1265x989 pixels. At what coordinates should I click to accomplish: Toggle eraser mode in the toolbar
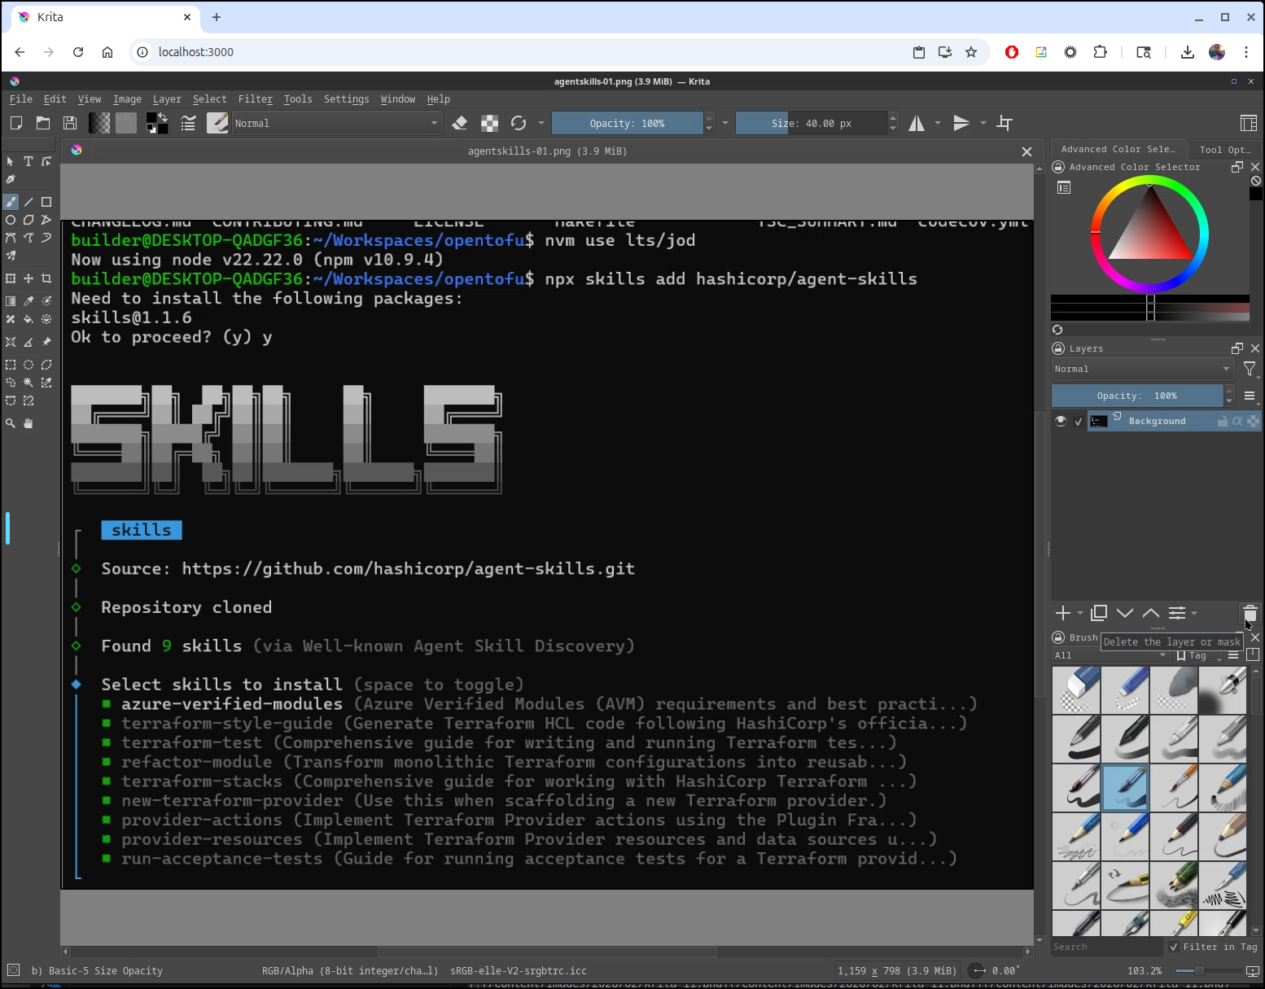click(460, 123)
